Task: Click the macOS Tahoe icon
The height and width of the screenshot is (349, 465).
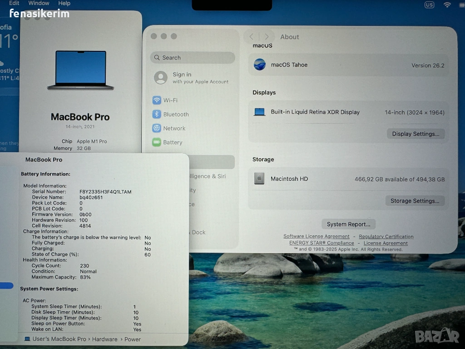Action: point(260,65)
